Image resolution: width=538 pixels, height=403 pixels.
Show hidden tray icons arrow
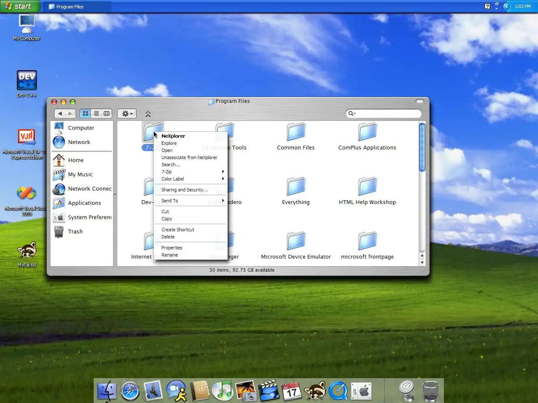point(506,6)
